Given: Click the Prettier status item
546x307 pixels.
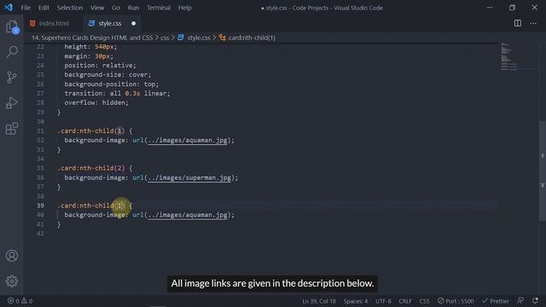Looking at the screenshot, I should point(496,301).
